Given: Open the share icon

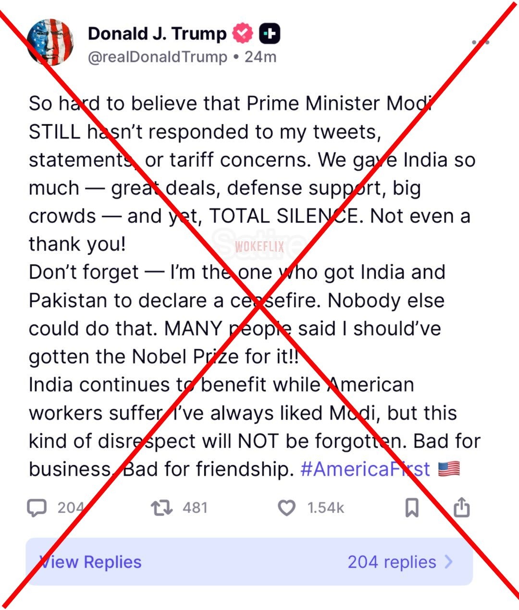Looking at the screenshot, I should [x=461, y=507].
